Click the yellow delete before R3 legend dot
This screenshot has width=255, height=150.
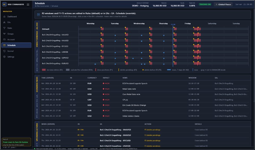(143, 70)
